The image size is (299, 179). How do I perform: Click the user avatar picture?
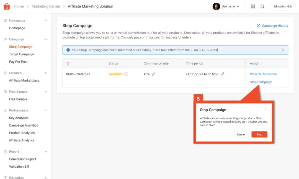coord(216,6)
